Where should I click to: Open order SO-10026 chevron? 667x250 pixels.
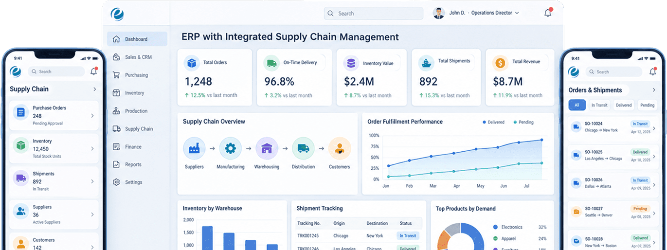coord(654,184)
